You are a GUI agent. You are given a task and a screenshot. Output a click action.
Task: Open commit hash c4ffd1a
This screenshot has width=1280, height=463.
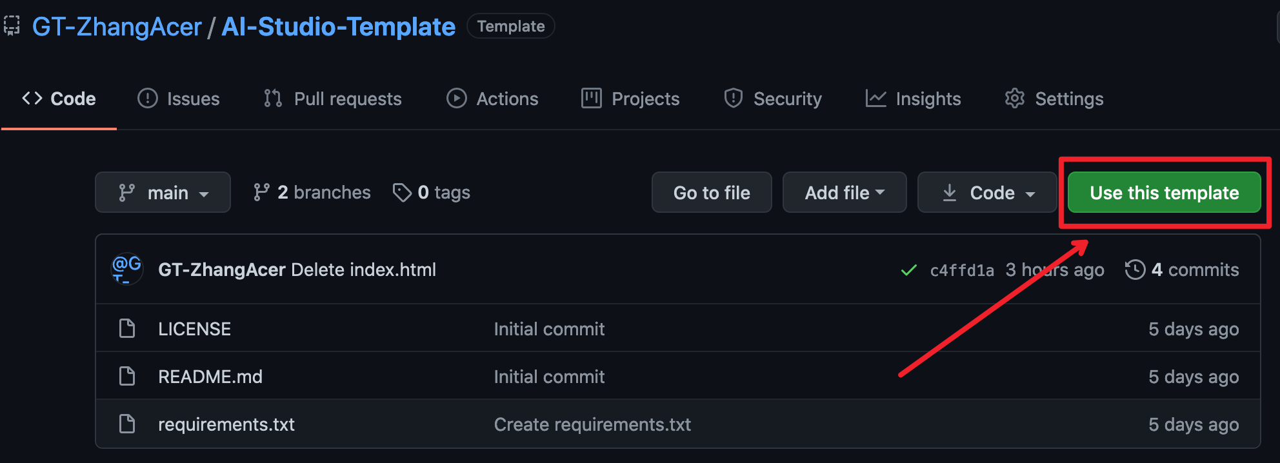[x=962, y=270]
